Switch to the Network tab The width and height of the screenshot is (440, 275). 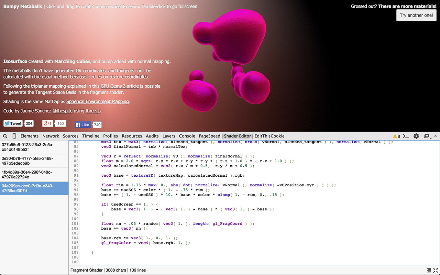[51, 136]
